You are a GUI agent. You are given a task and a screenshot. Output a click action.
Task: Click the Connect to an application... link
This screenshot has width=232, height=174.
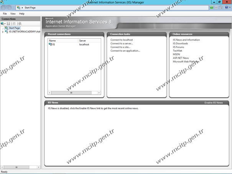click(125, 51)
